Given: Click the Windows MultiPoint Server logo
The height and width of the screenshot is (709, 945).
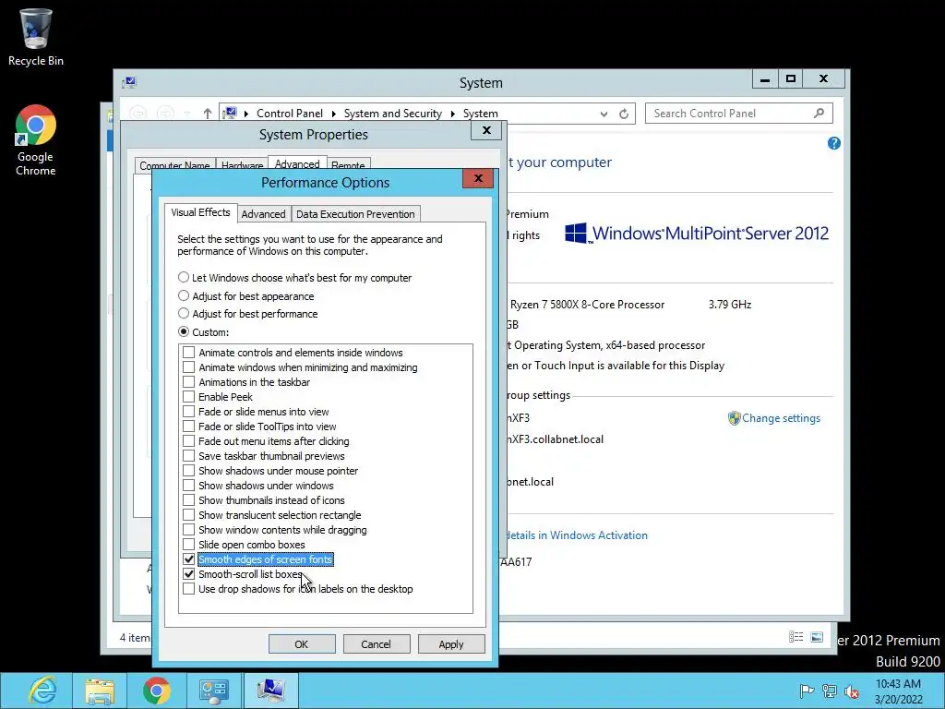Looking at the screenshot, I should click(696, 234).
